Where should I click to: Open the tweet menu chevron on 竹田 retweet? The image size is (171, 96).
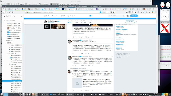coord(112,70)
